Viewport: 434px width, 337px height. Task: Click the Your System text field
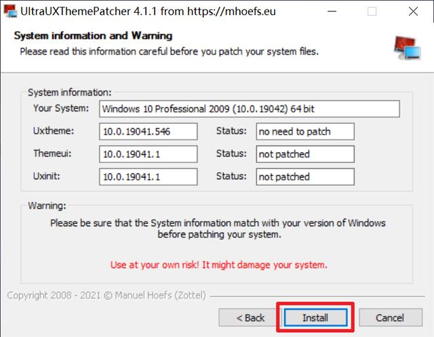(x=249, y=109)
